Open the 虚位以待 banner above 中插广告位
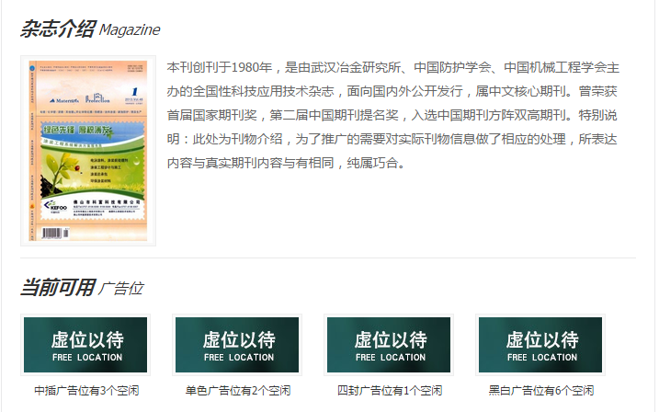Screen dimensions: 659x412 click(85, 345)
